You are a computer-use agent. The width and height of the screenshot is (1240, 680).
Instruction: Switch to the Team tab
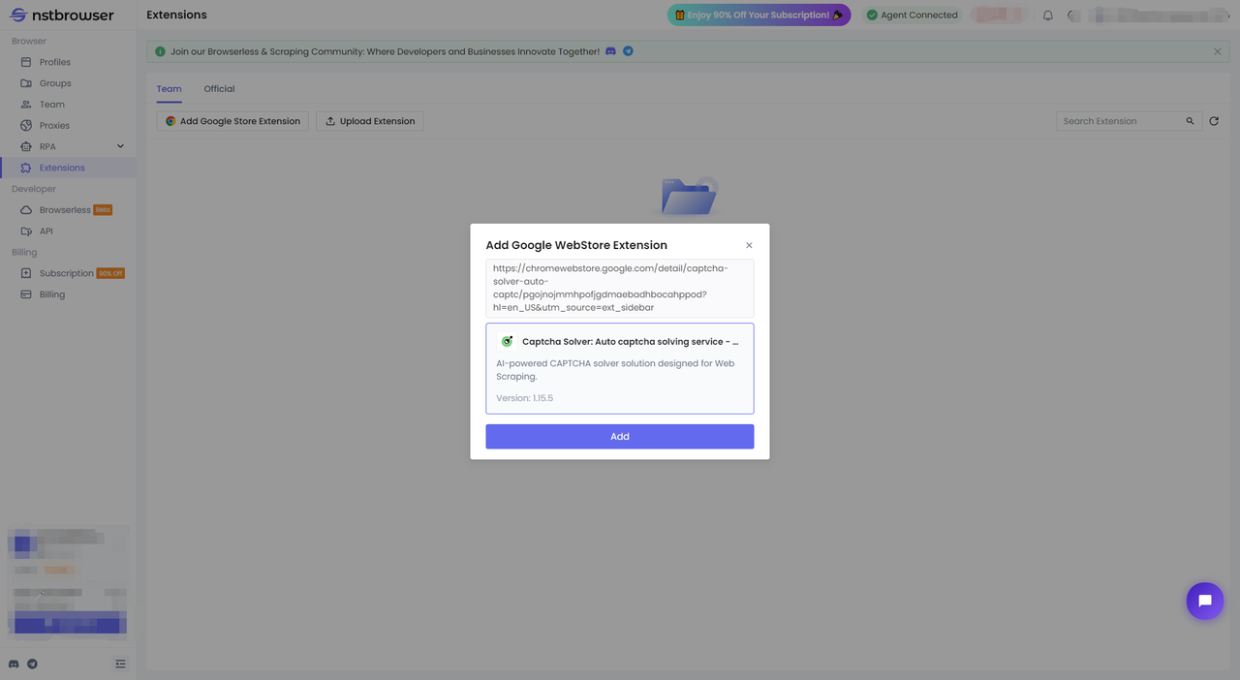click(169, 89)
